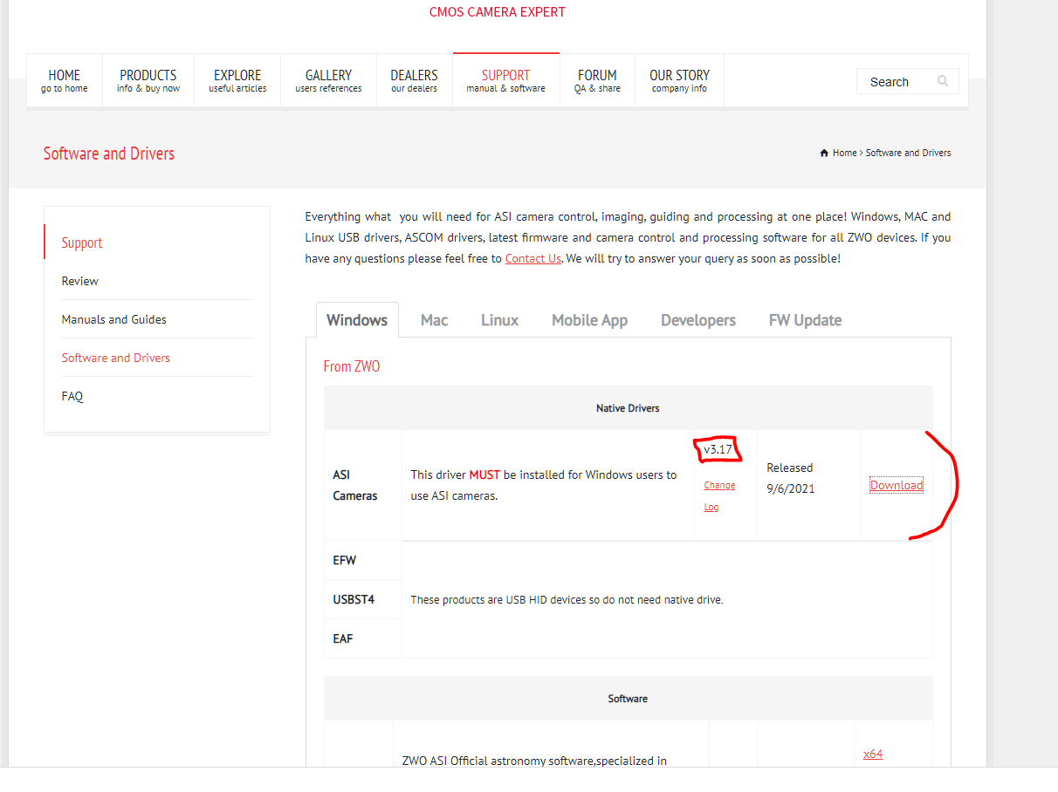
Task: Click the Native Drivers table header
Action: [628, 407]
